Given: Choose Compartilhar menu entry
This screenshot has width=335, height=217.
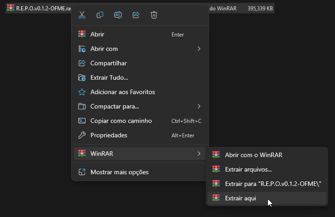Looking at the screenshot, I should [x=140, y=63].
